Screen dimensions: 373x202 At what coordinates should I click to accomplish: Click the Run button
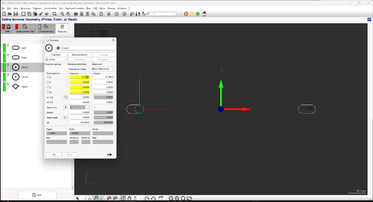[x=37, y=195]
